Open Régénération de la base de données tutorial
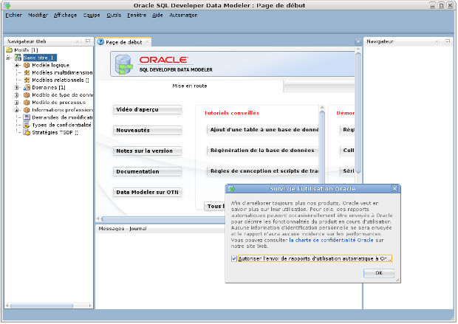This screenshot has width=458, height=324. coord(262,151)
